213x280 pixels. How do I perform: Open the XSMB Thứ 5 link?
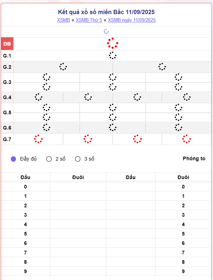89,20
